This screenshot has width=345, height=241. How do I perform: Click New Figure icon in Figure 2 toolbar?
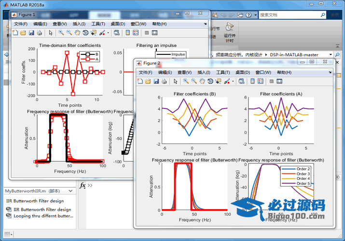click(140, 81)
